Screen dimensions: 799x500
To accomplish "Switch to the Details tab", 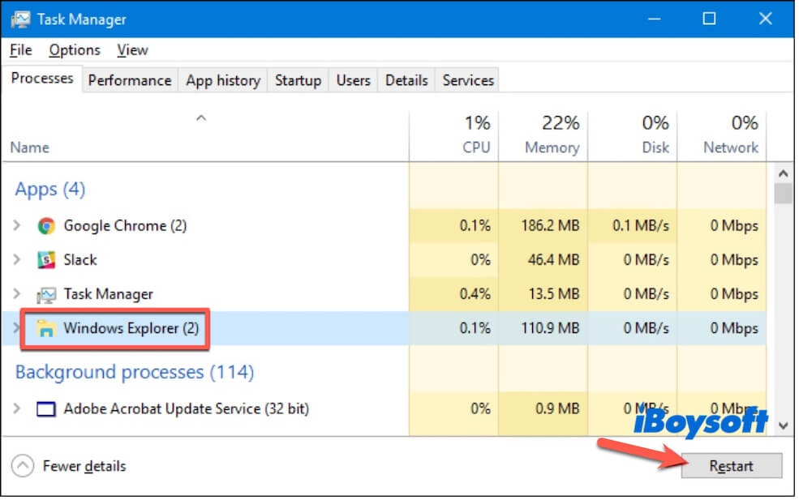I will (x=406, y=80).
